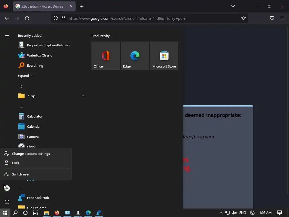Click the # section header
The height and width of the screenshot is (217, 289).
pyautogui.click(x=21, y=86)
